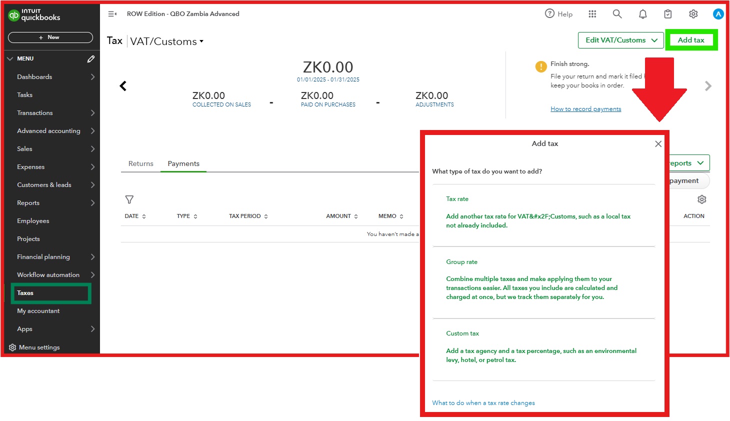The height and width of the screenshot is (421, 730).
Task: Open Edit VAT/Customs dropdown
Action: coord(621,40)
